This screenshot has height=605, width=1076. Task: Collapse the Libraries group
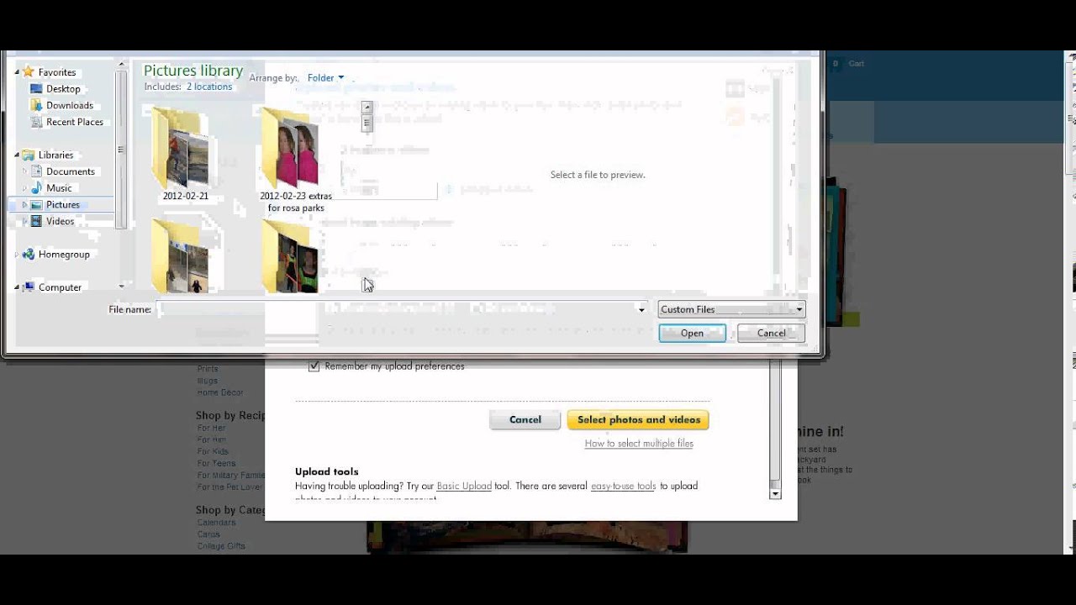(x=16, y=155)
